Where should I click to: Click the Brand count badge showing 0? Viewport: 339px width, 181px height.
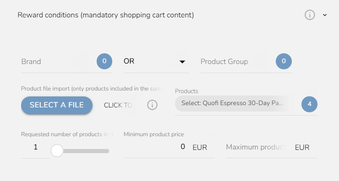click(x=104, y=61)
